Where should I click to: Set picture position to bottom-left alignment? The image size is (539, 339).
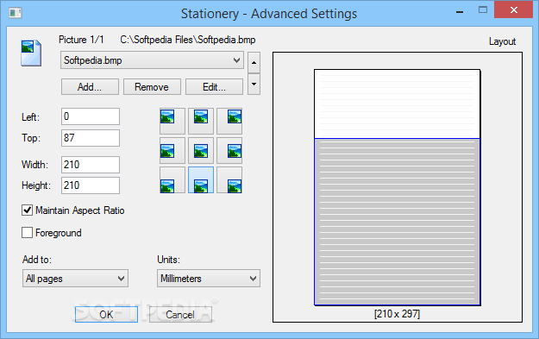172,180
